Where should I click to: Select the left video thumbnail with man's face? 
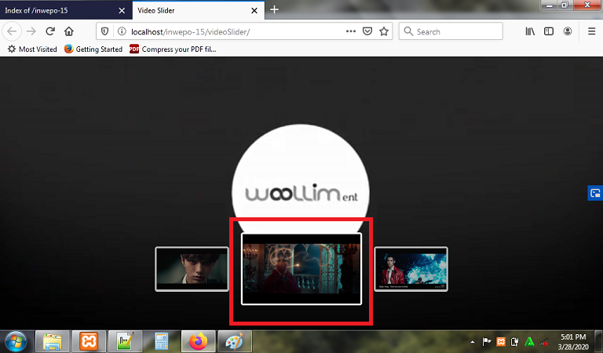tap(192, 269)
